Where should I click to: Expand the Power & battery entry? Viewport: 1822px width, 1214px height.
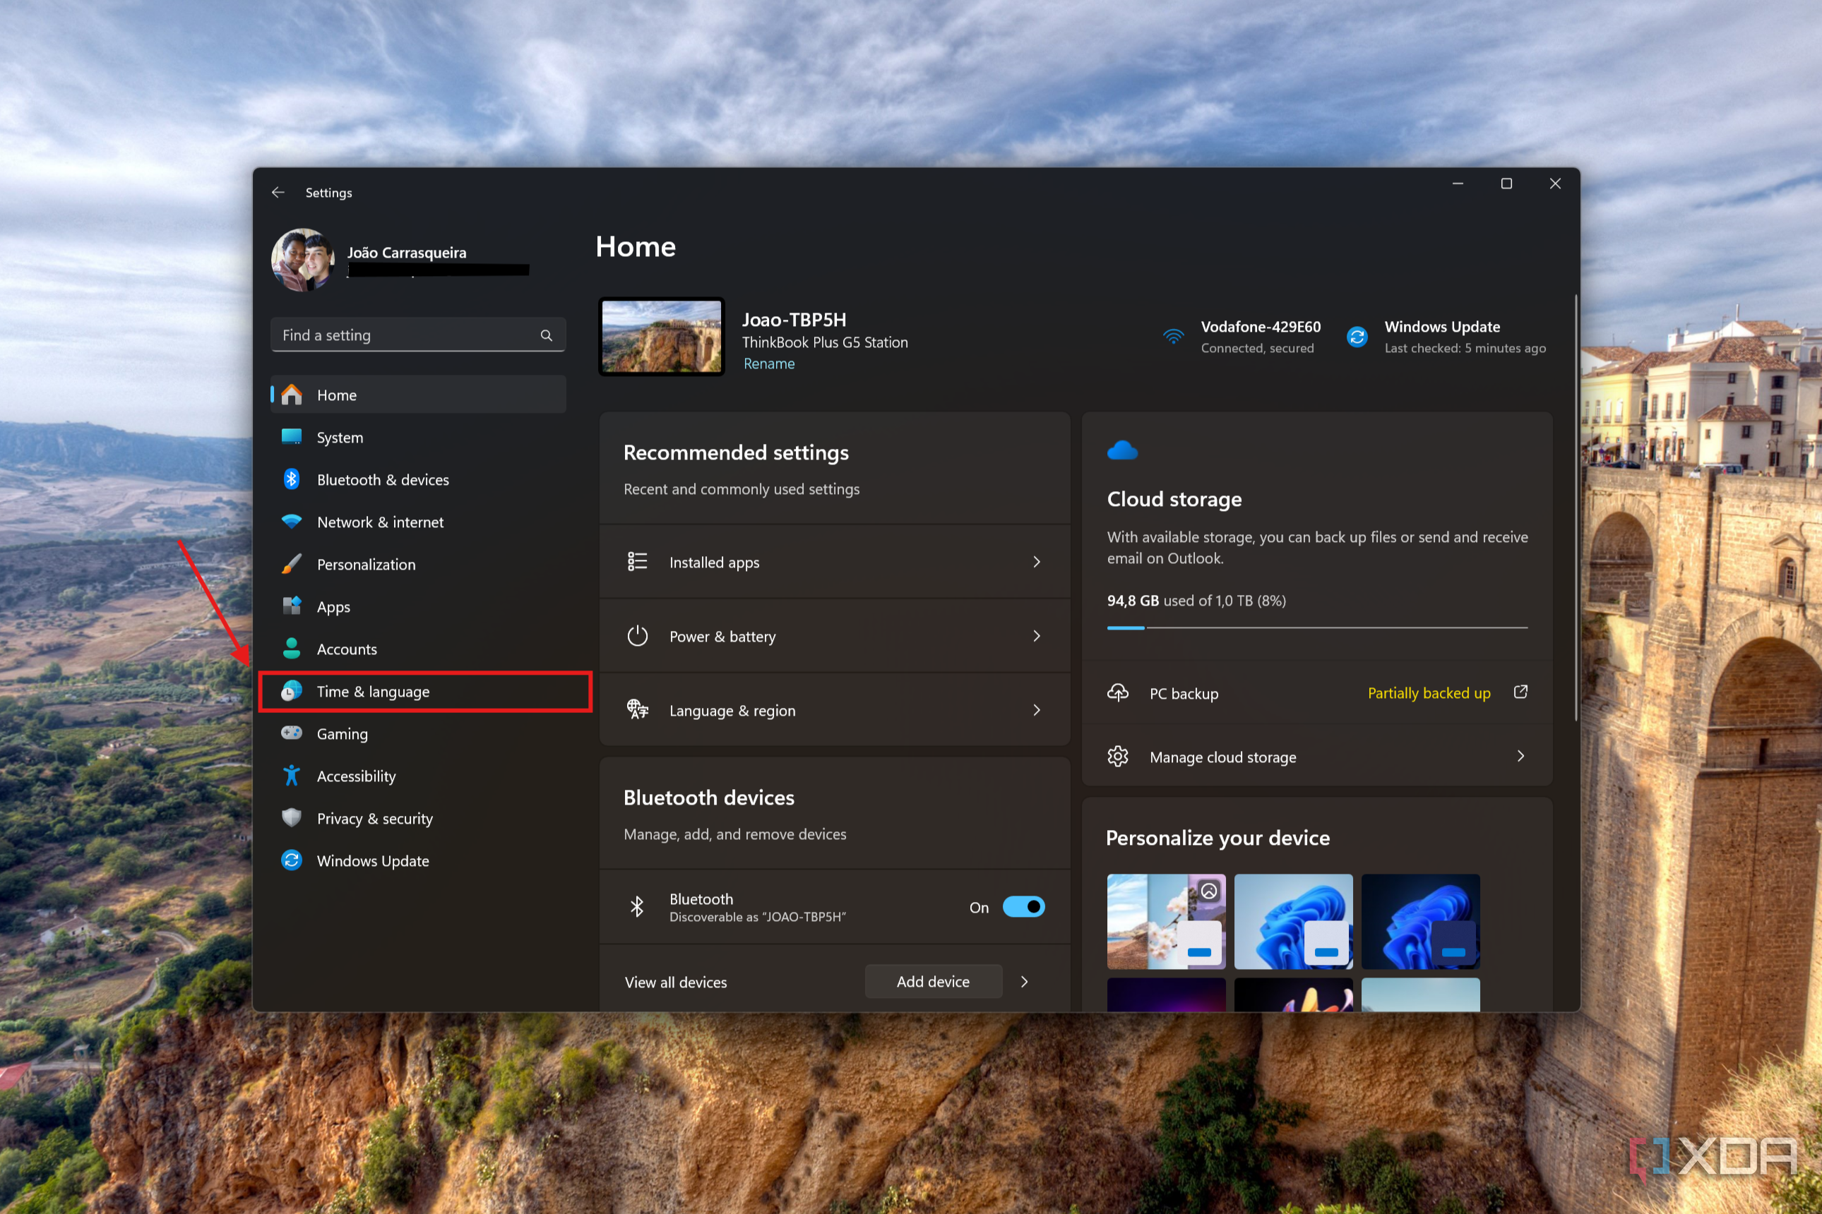(x=1037, y=636)
